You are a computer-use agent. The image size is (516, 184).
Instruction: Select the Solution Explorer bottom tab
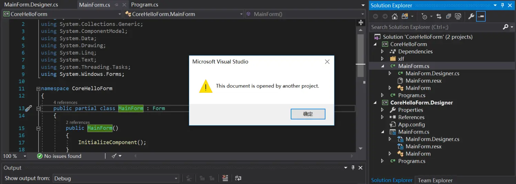pyautogui.click(x=391, y=180)
